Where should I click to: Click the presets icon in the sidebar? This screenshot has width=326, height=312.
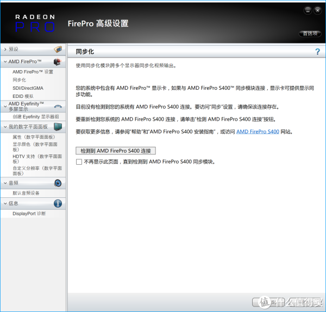[58, 49]
